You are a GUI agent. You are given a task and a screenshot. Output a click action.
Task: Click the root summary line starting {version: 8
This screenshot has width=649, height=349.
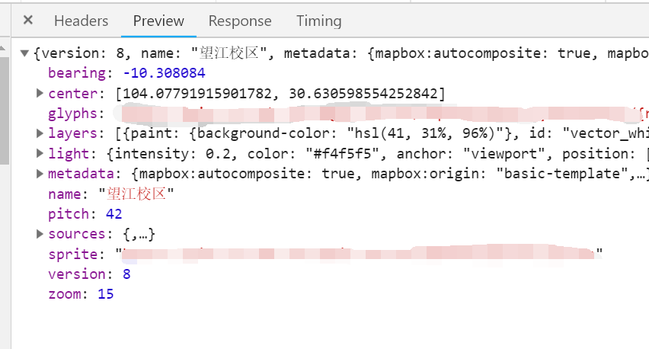pos(340,53)
